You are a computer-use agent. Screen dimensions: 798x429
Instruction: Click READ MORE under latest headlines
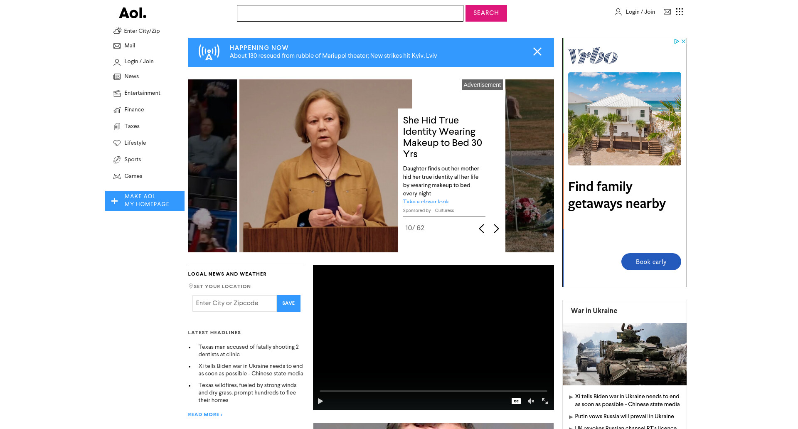(x=205, y=414)
